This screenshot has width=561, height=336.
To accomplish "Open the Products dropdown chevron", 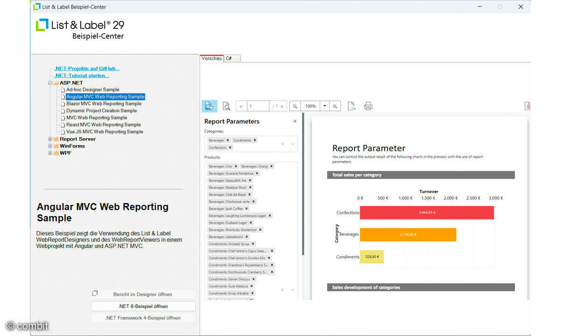I will click(293, 290).
